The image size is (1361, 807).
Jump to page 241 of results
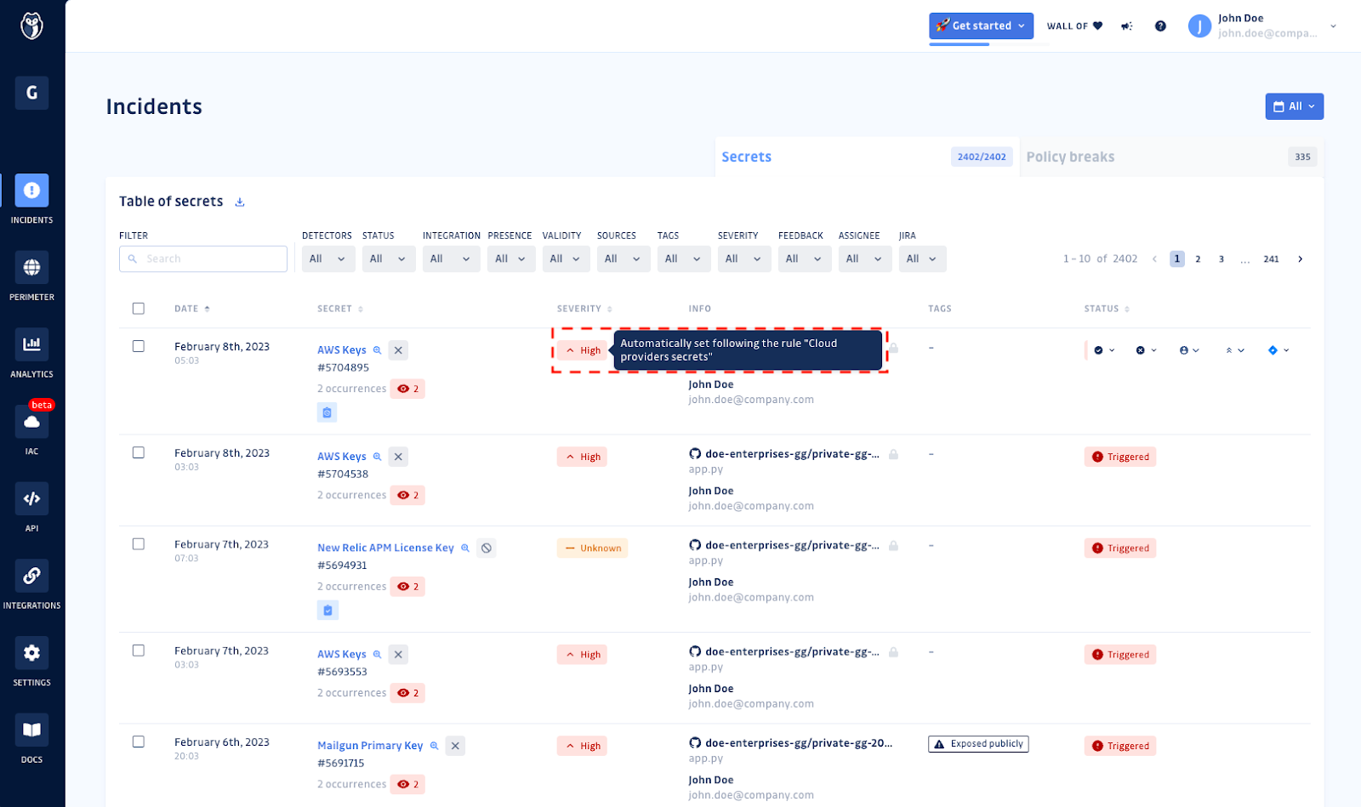coord(1271,259)
